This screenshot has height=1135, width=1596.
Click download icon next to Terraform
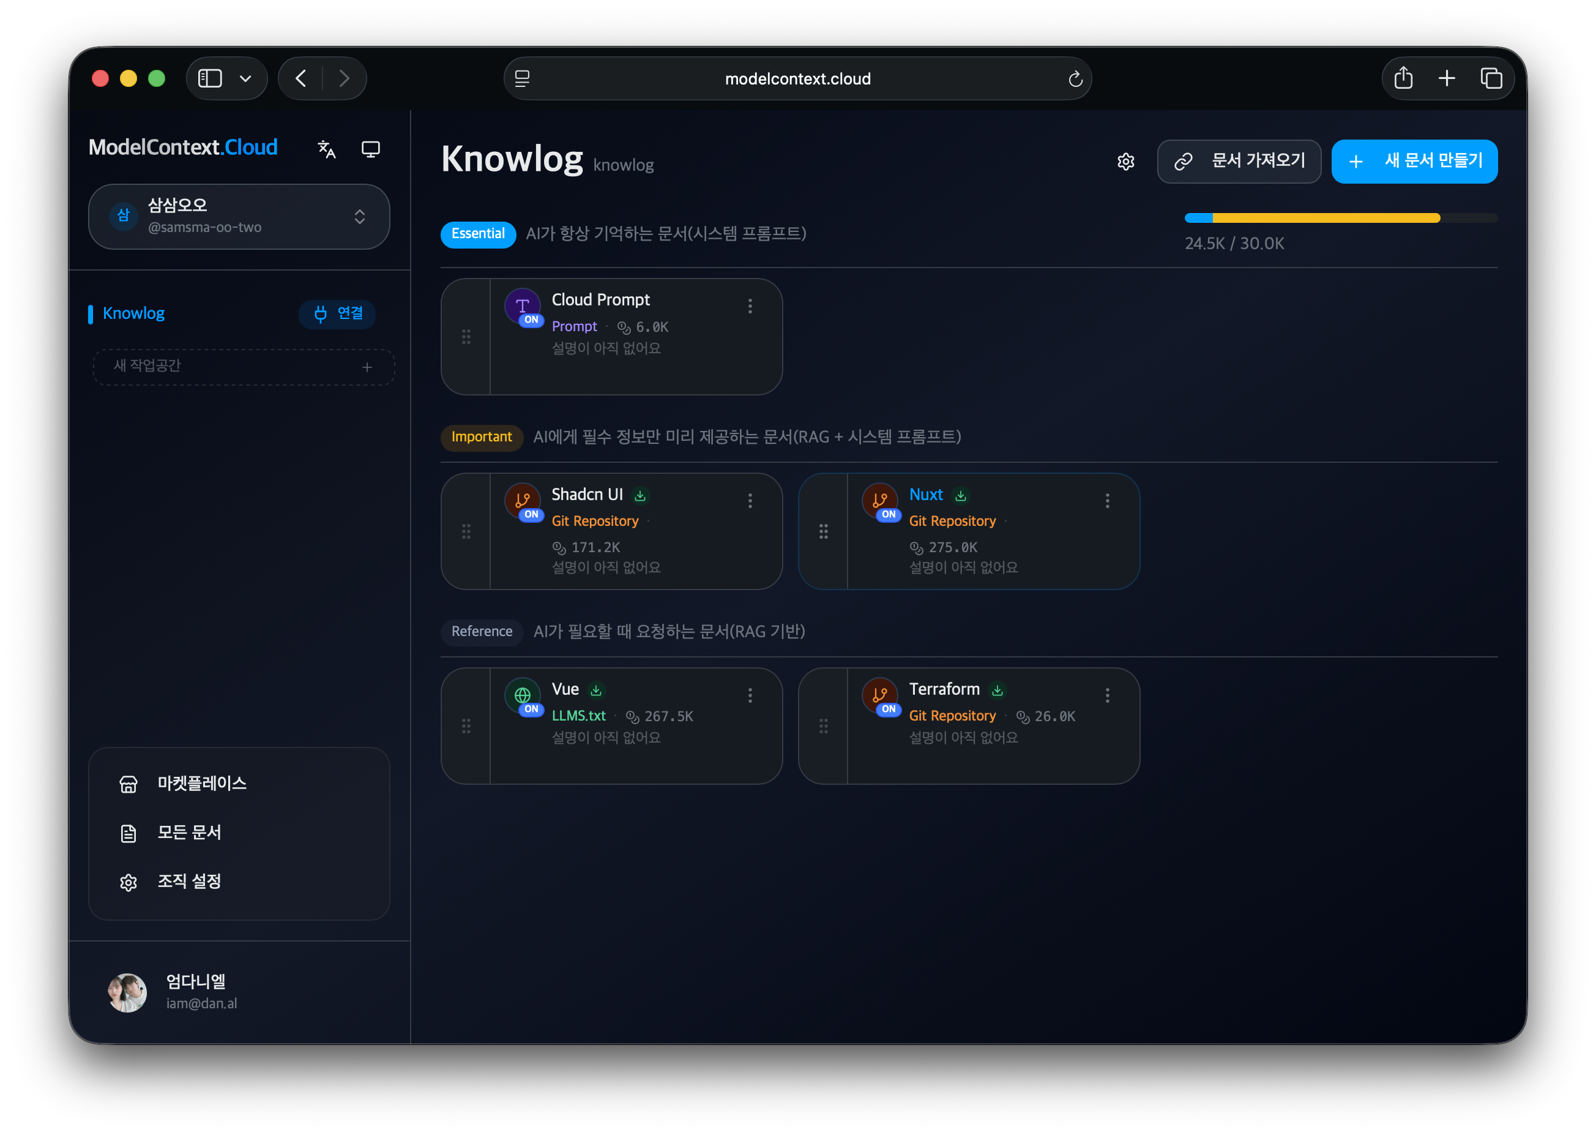click(x=997, y=691)
